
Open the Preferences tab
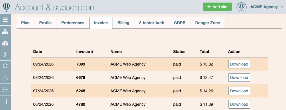pos(73,23)
